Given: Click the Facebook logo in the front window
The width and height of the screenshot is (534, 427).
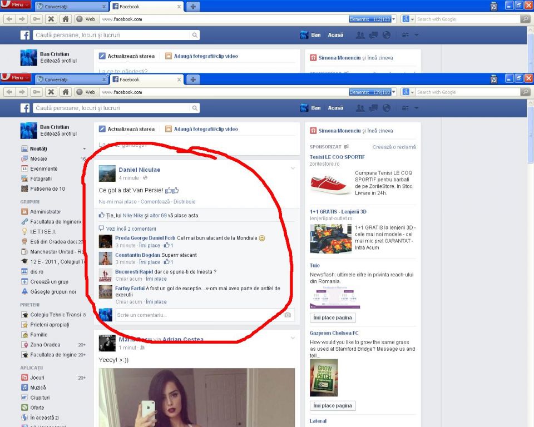Looking at the screenshot, I should [x=25, y=108].
